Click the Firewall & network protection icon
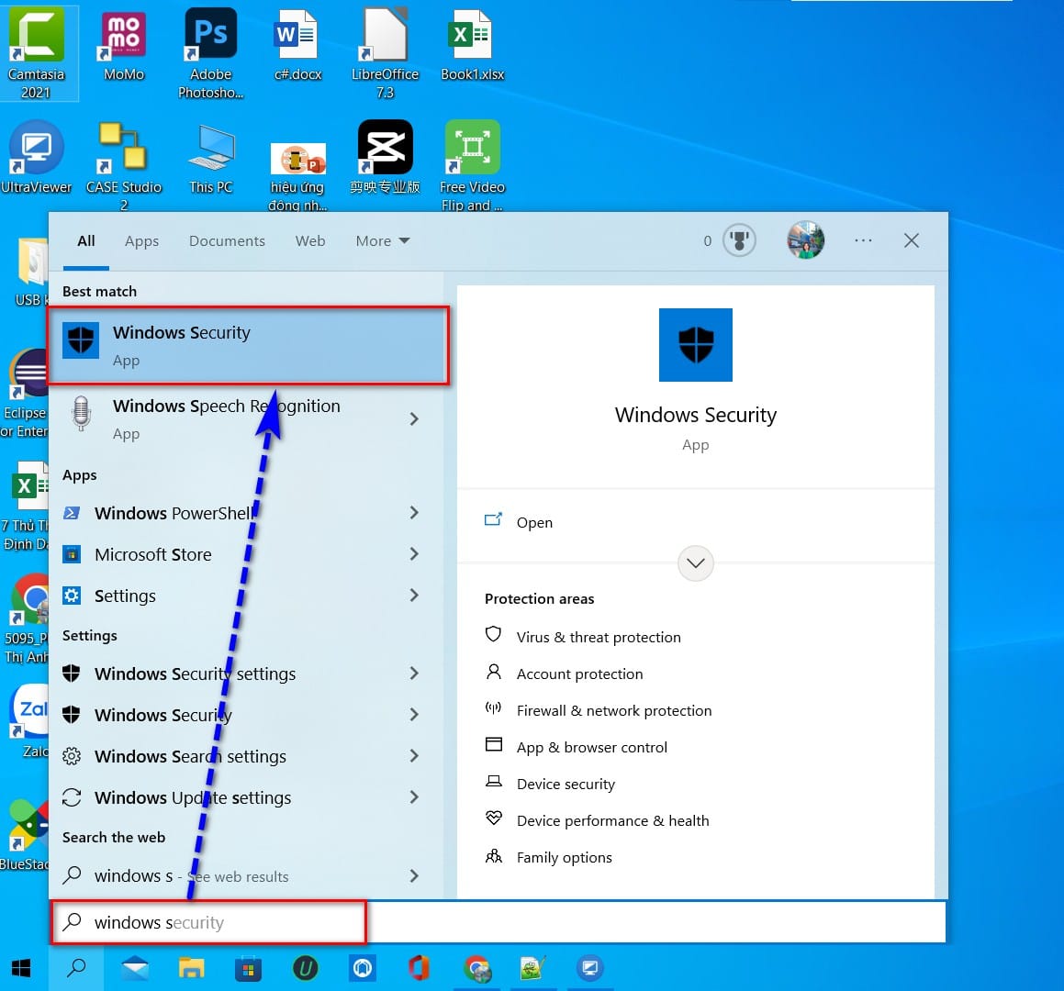The height and width of the screenshot is (991, 1064). (x=494, y=709)
